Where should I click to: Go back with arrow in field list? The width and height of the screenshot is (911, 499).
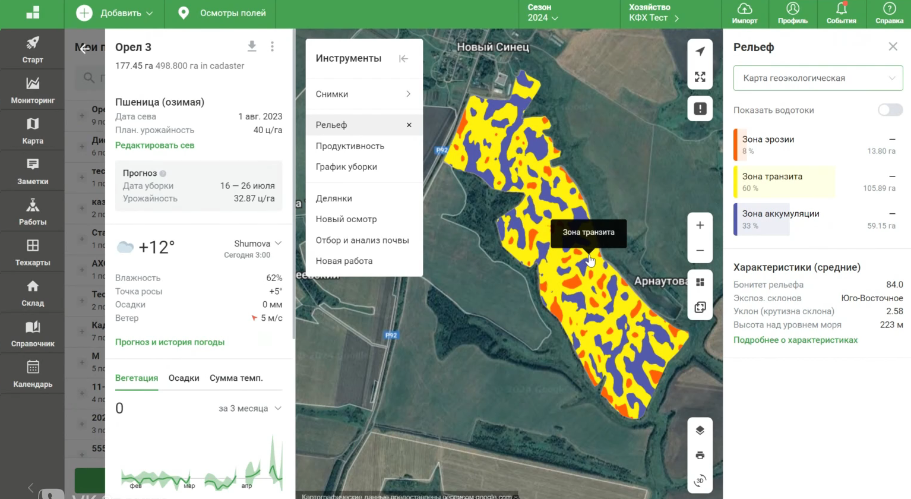[x=84, y=48]
